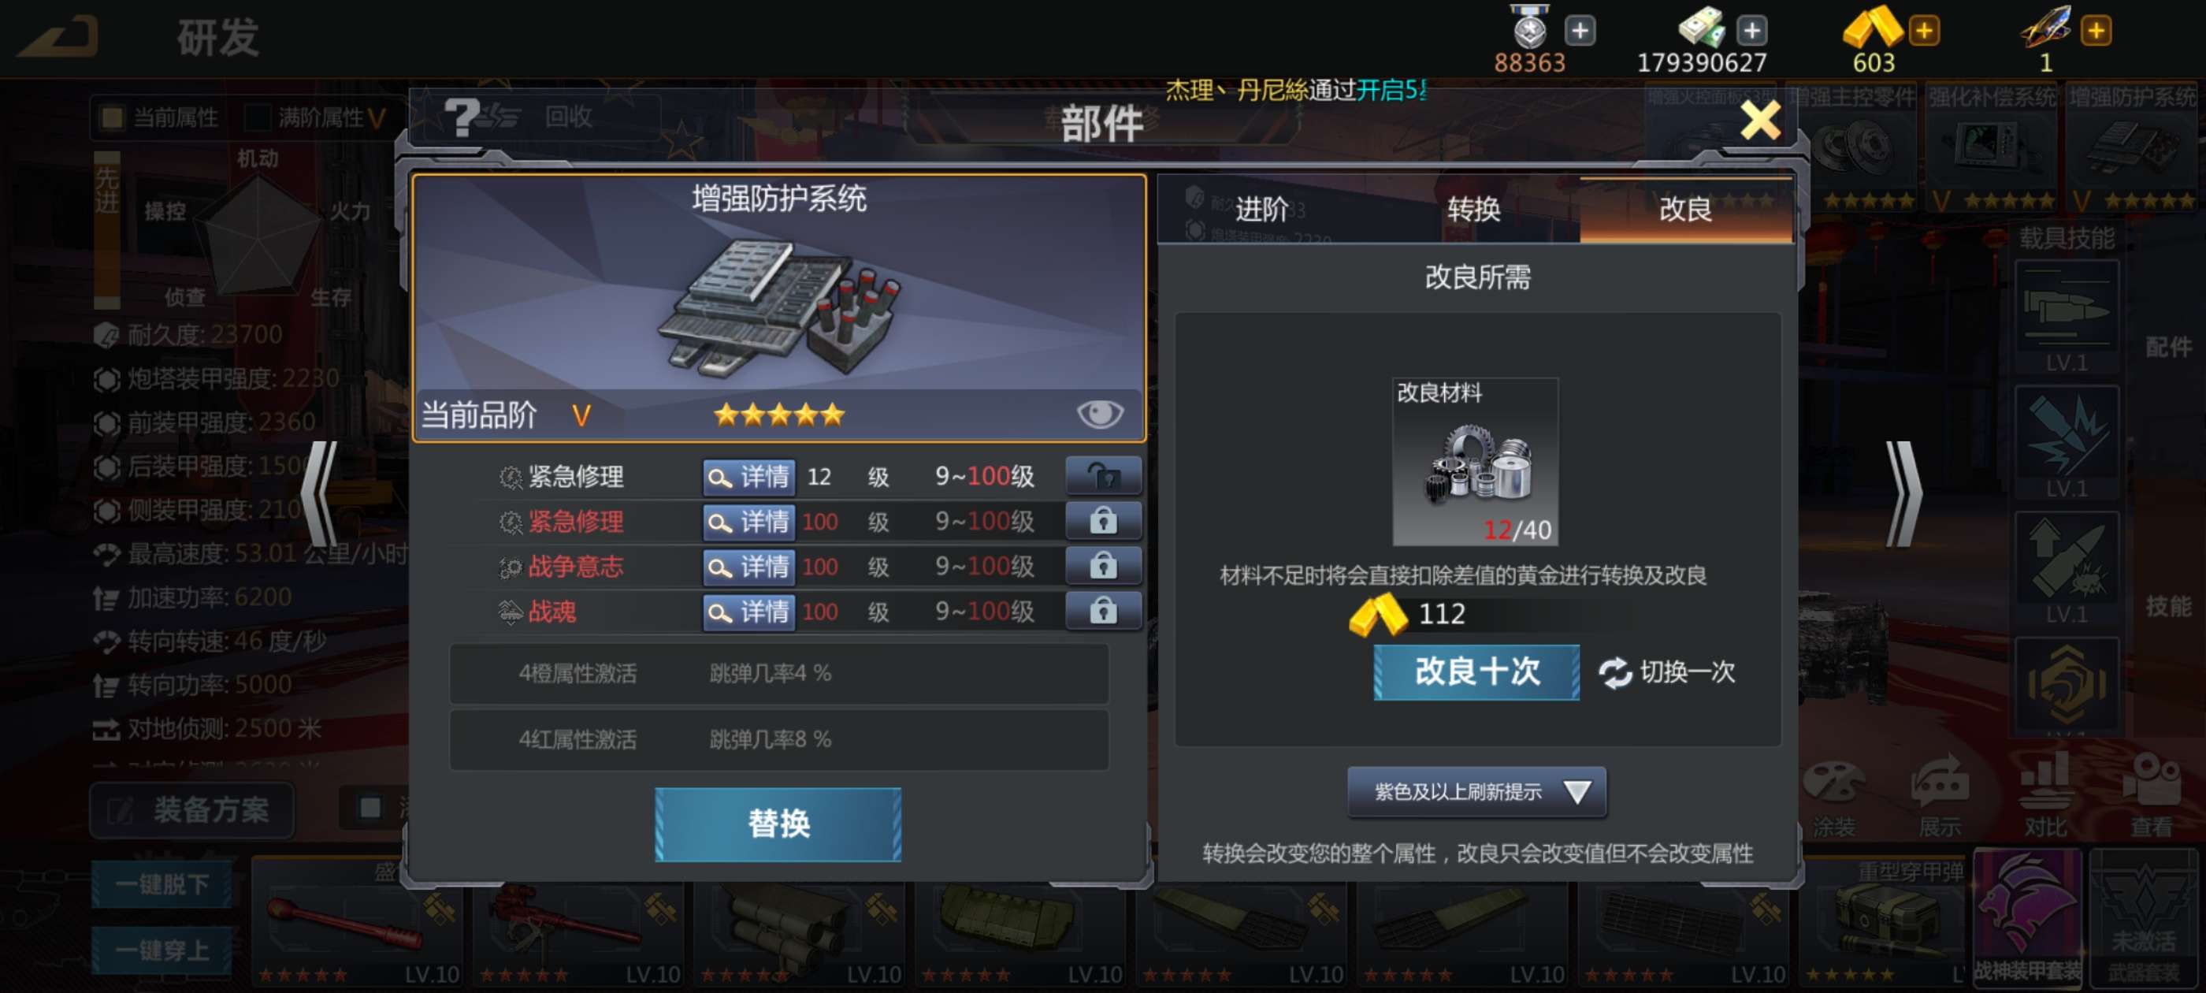Add gold via plus icon next to 603

[1923, 31]
